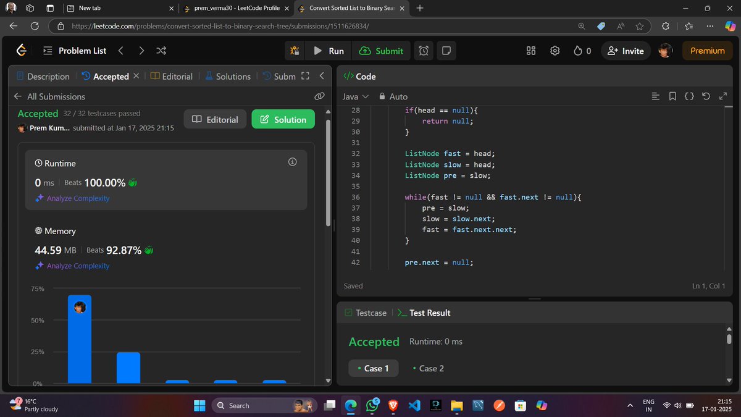
Task: Collapse left panel chevron icon
Action: (x=322, y=76)
